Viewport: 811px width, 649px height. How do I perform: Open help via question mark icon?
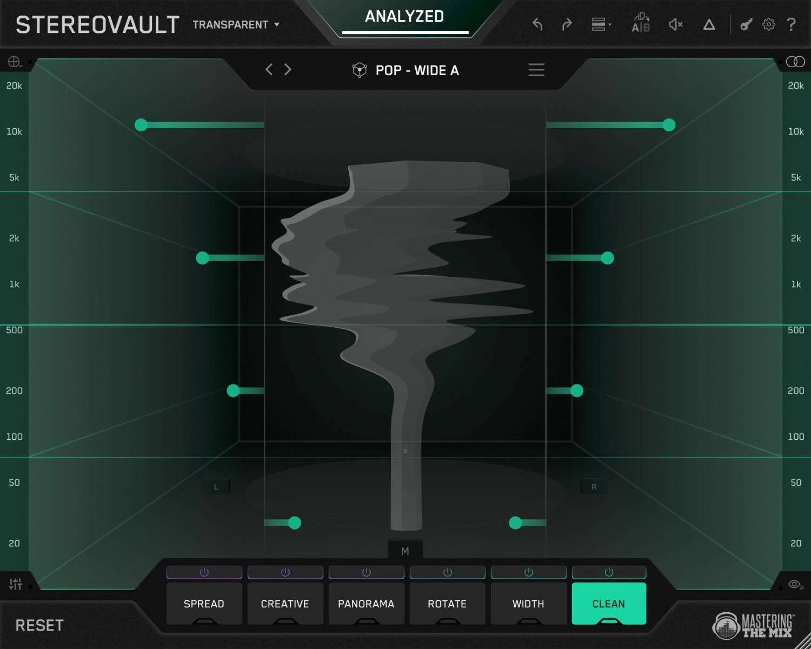(x=791, y=24)
